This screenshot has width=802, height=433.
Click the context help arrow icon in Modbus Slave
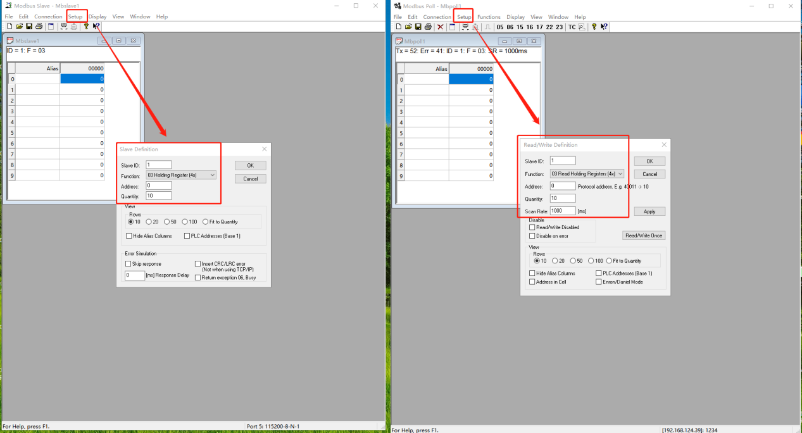click(96, 27)
